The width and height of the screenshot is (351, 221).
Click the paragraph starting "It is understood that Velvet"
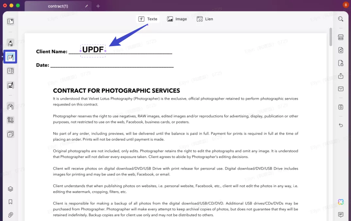click(175, 101)
